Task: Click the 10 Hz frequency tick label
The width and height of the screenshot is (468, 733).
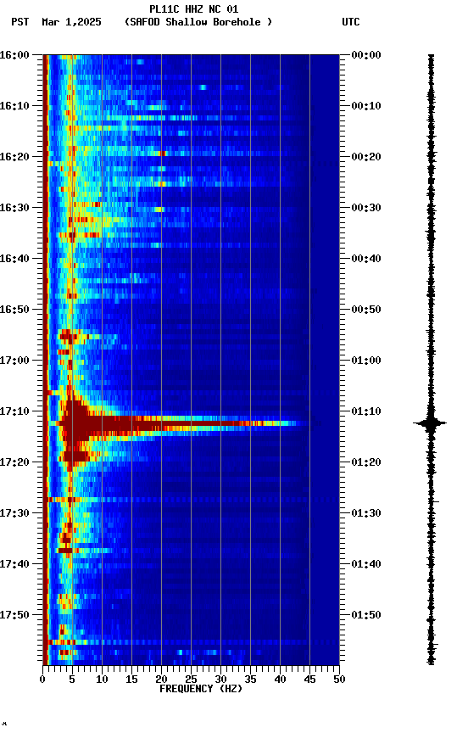Action: click(102, 680)
